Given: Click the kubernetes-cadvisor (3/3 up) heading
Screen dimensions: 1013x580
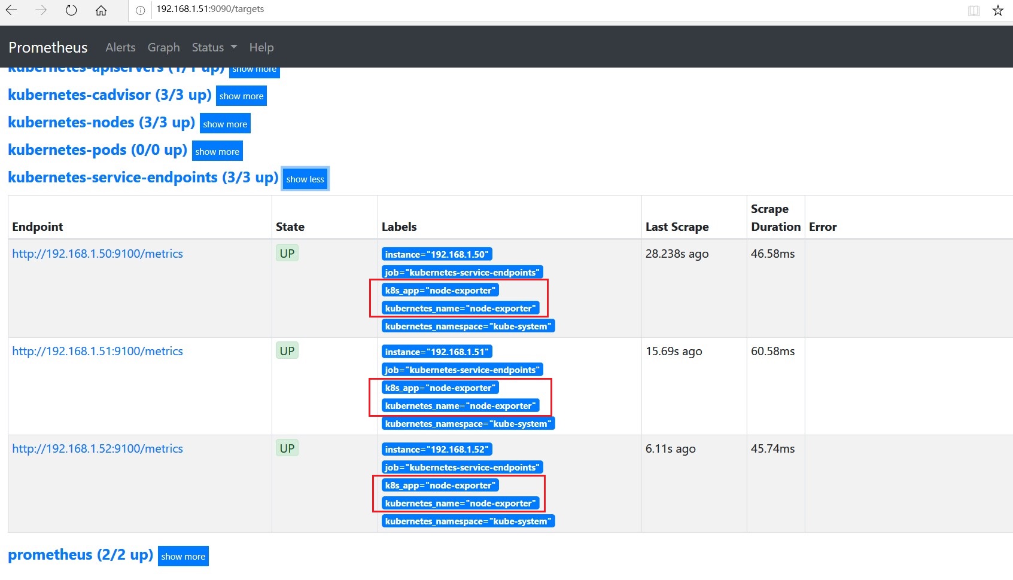Looking at the screenshot, I should point(109,95).
